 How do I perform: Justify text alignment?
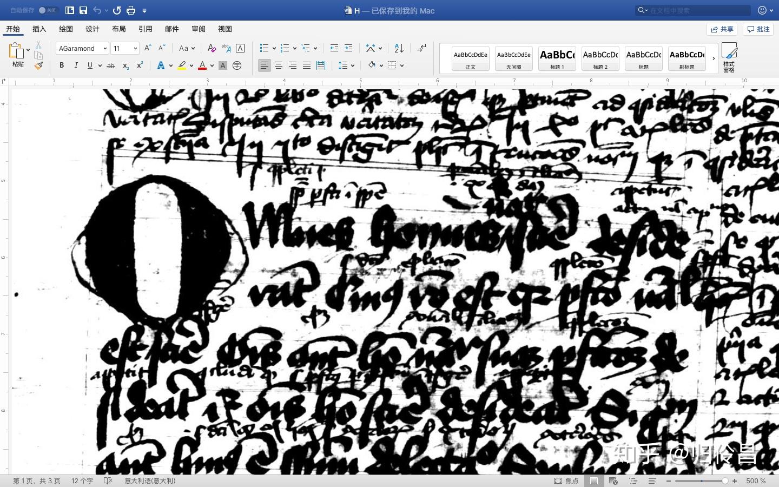[x=307, y=65]
